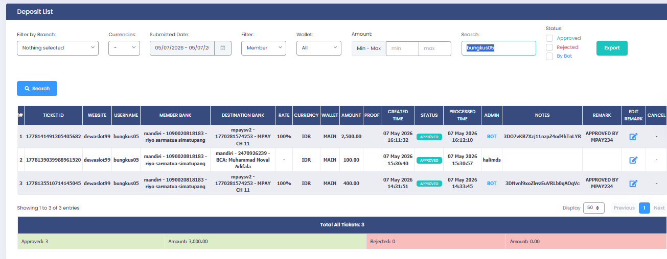Click the Amount max field
This screenshot has width=667, height=259.
tap(435, 48)
